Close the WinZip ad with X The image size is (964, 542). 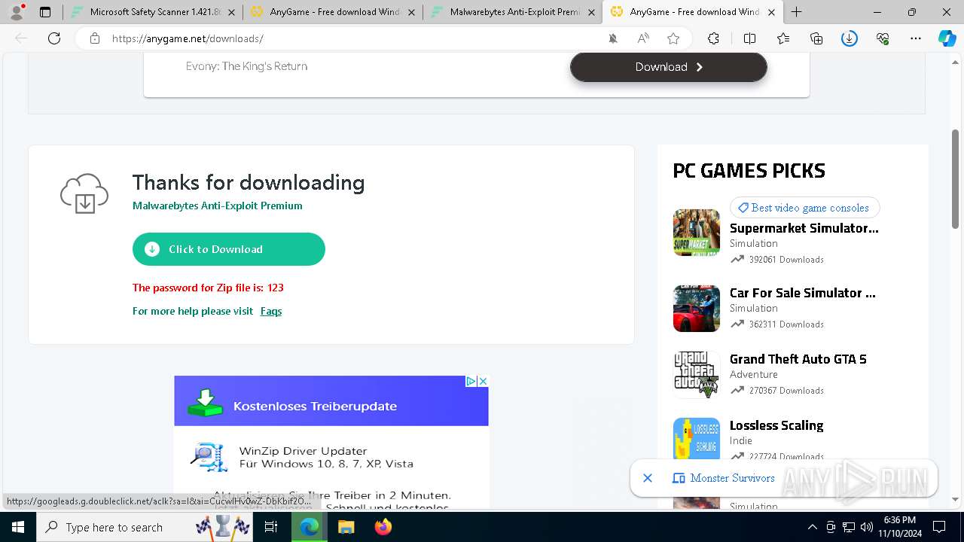[x=483, y=381]
